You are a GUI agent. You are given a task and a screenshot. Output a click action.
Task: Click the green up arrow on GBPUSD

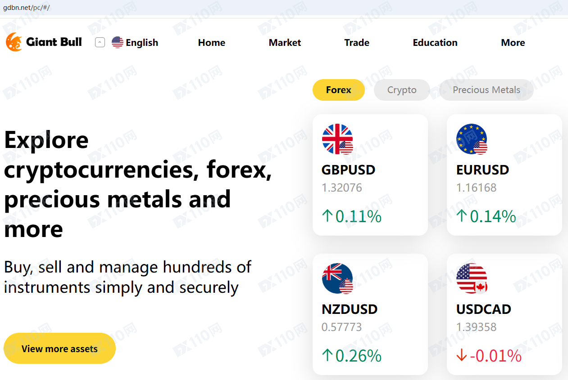click(327, 216)
